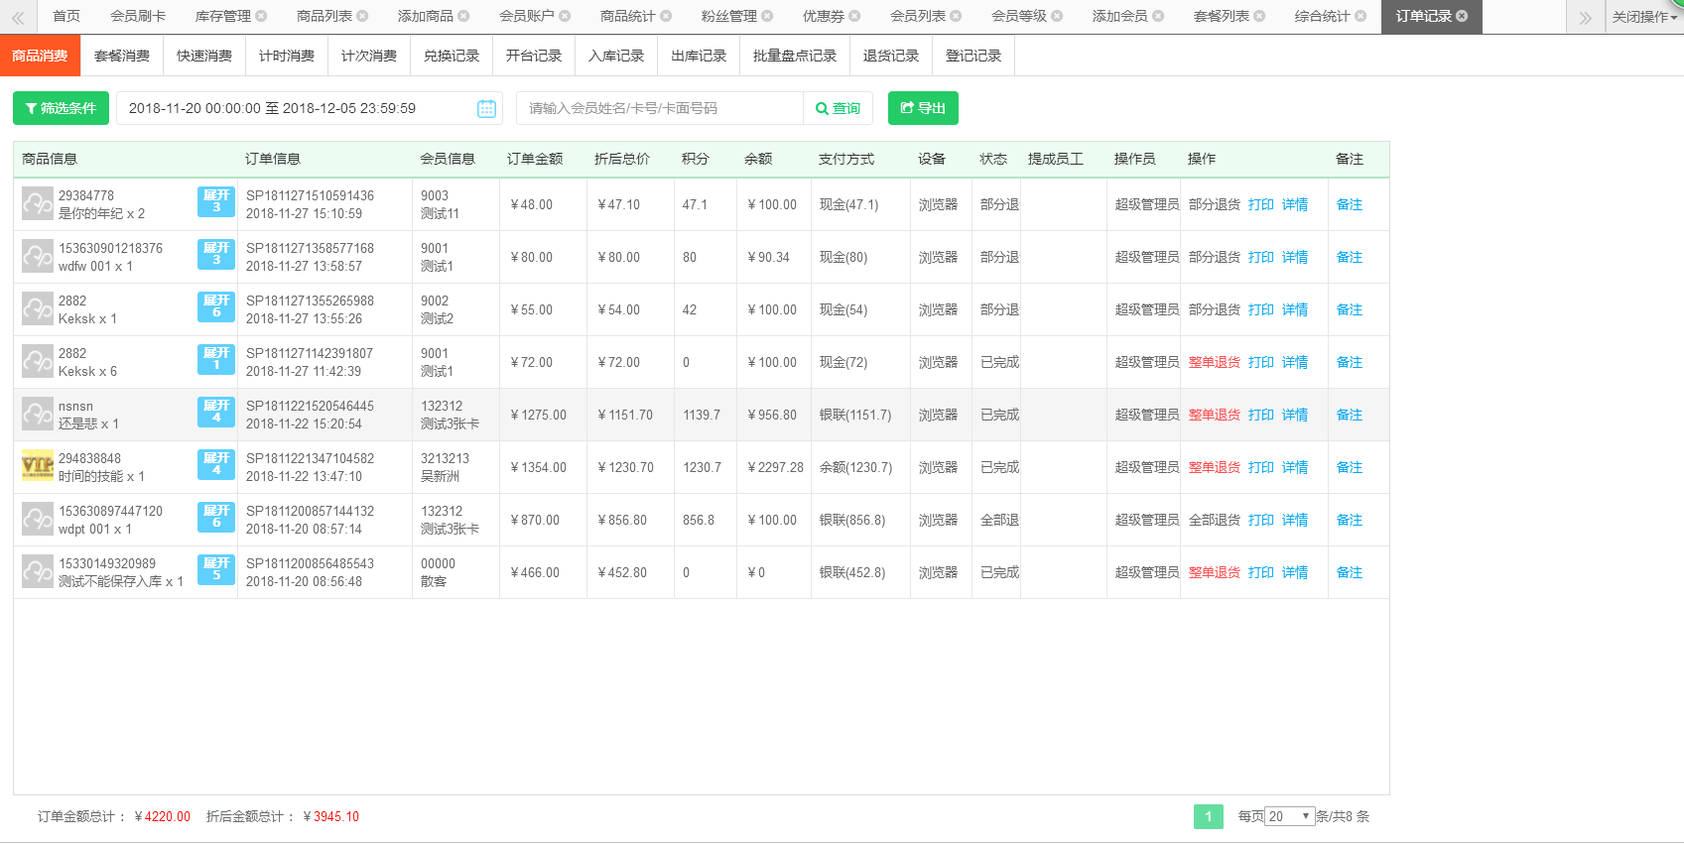Click 备注 for order SP1811200857144132
The width and height of the screenshot is (1684, 844).
(x=1350, y=520)
